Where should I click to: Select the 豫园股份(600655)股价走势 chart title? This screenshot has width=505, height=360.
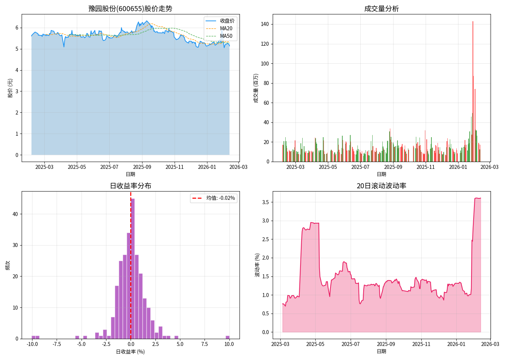click(130, 9)
